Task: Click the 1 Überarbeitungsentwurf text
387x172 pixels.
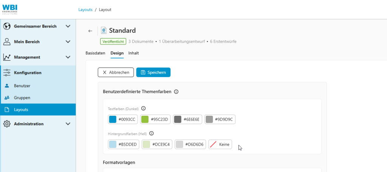Action: tap(182, 41)
